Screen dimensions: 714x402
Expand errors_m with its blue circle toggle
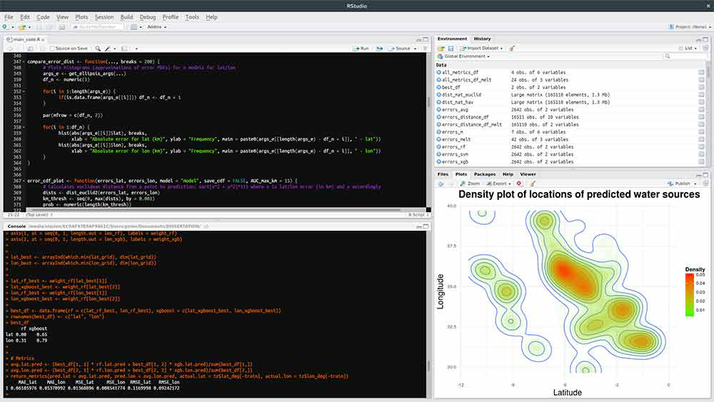point(439,132)
